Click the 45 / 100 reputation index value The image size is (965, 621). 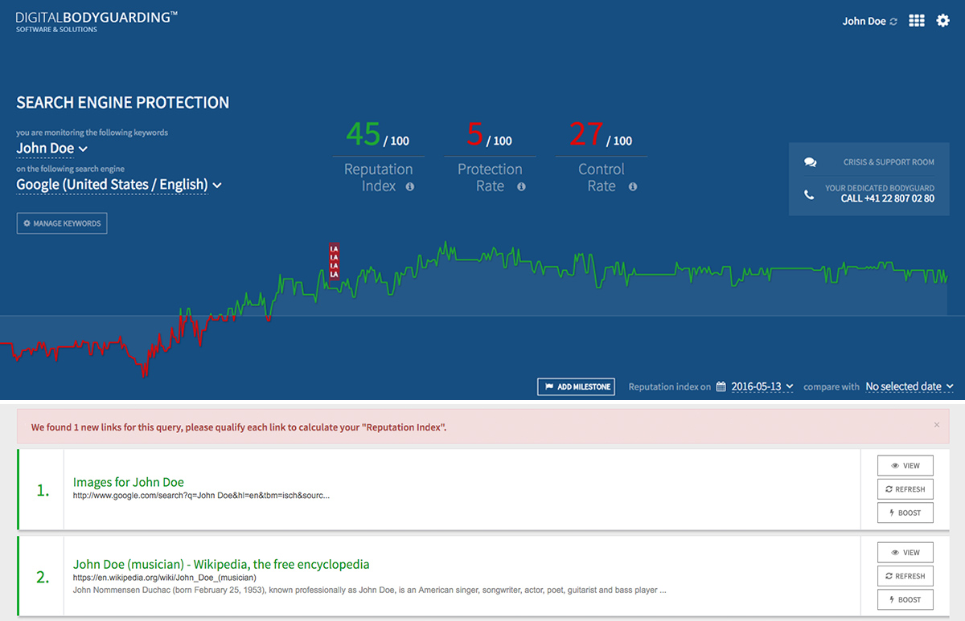click(x=378, y=134)
